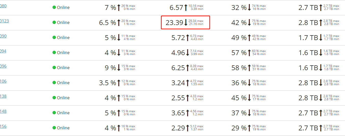Click the up arrow next to 2.8 TB in the 0123 row

321,23
